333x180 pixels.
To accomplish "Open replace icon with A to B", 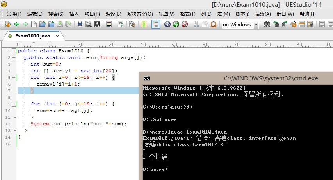I will pyautogui.click(x=293, y=24).
